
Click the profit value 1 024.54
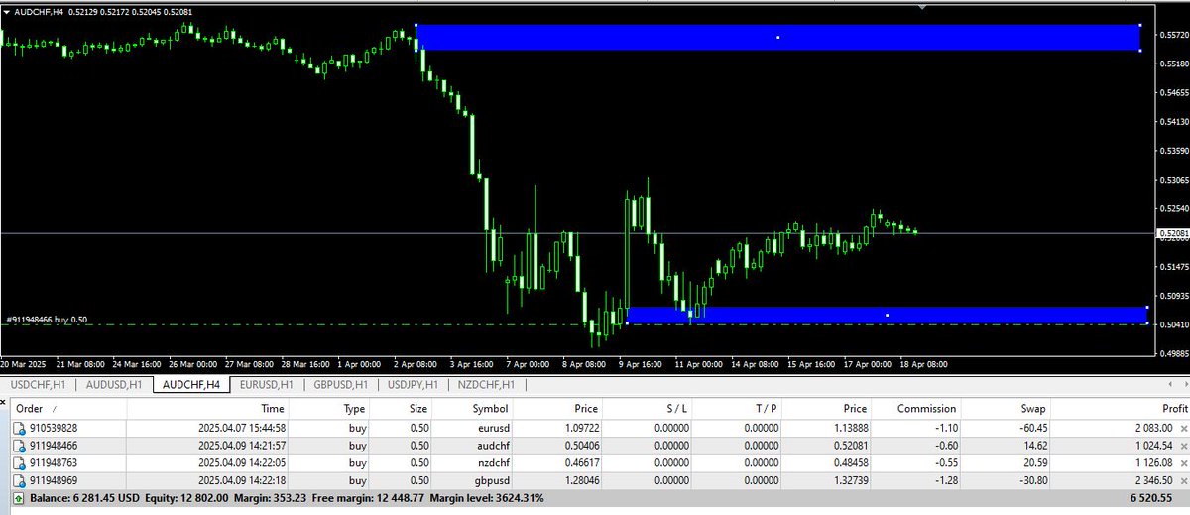1152,446
